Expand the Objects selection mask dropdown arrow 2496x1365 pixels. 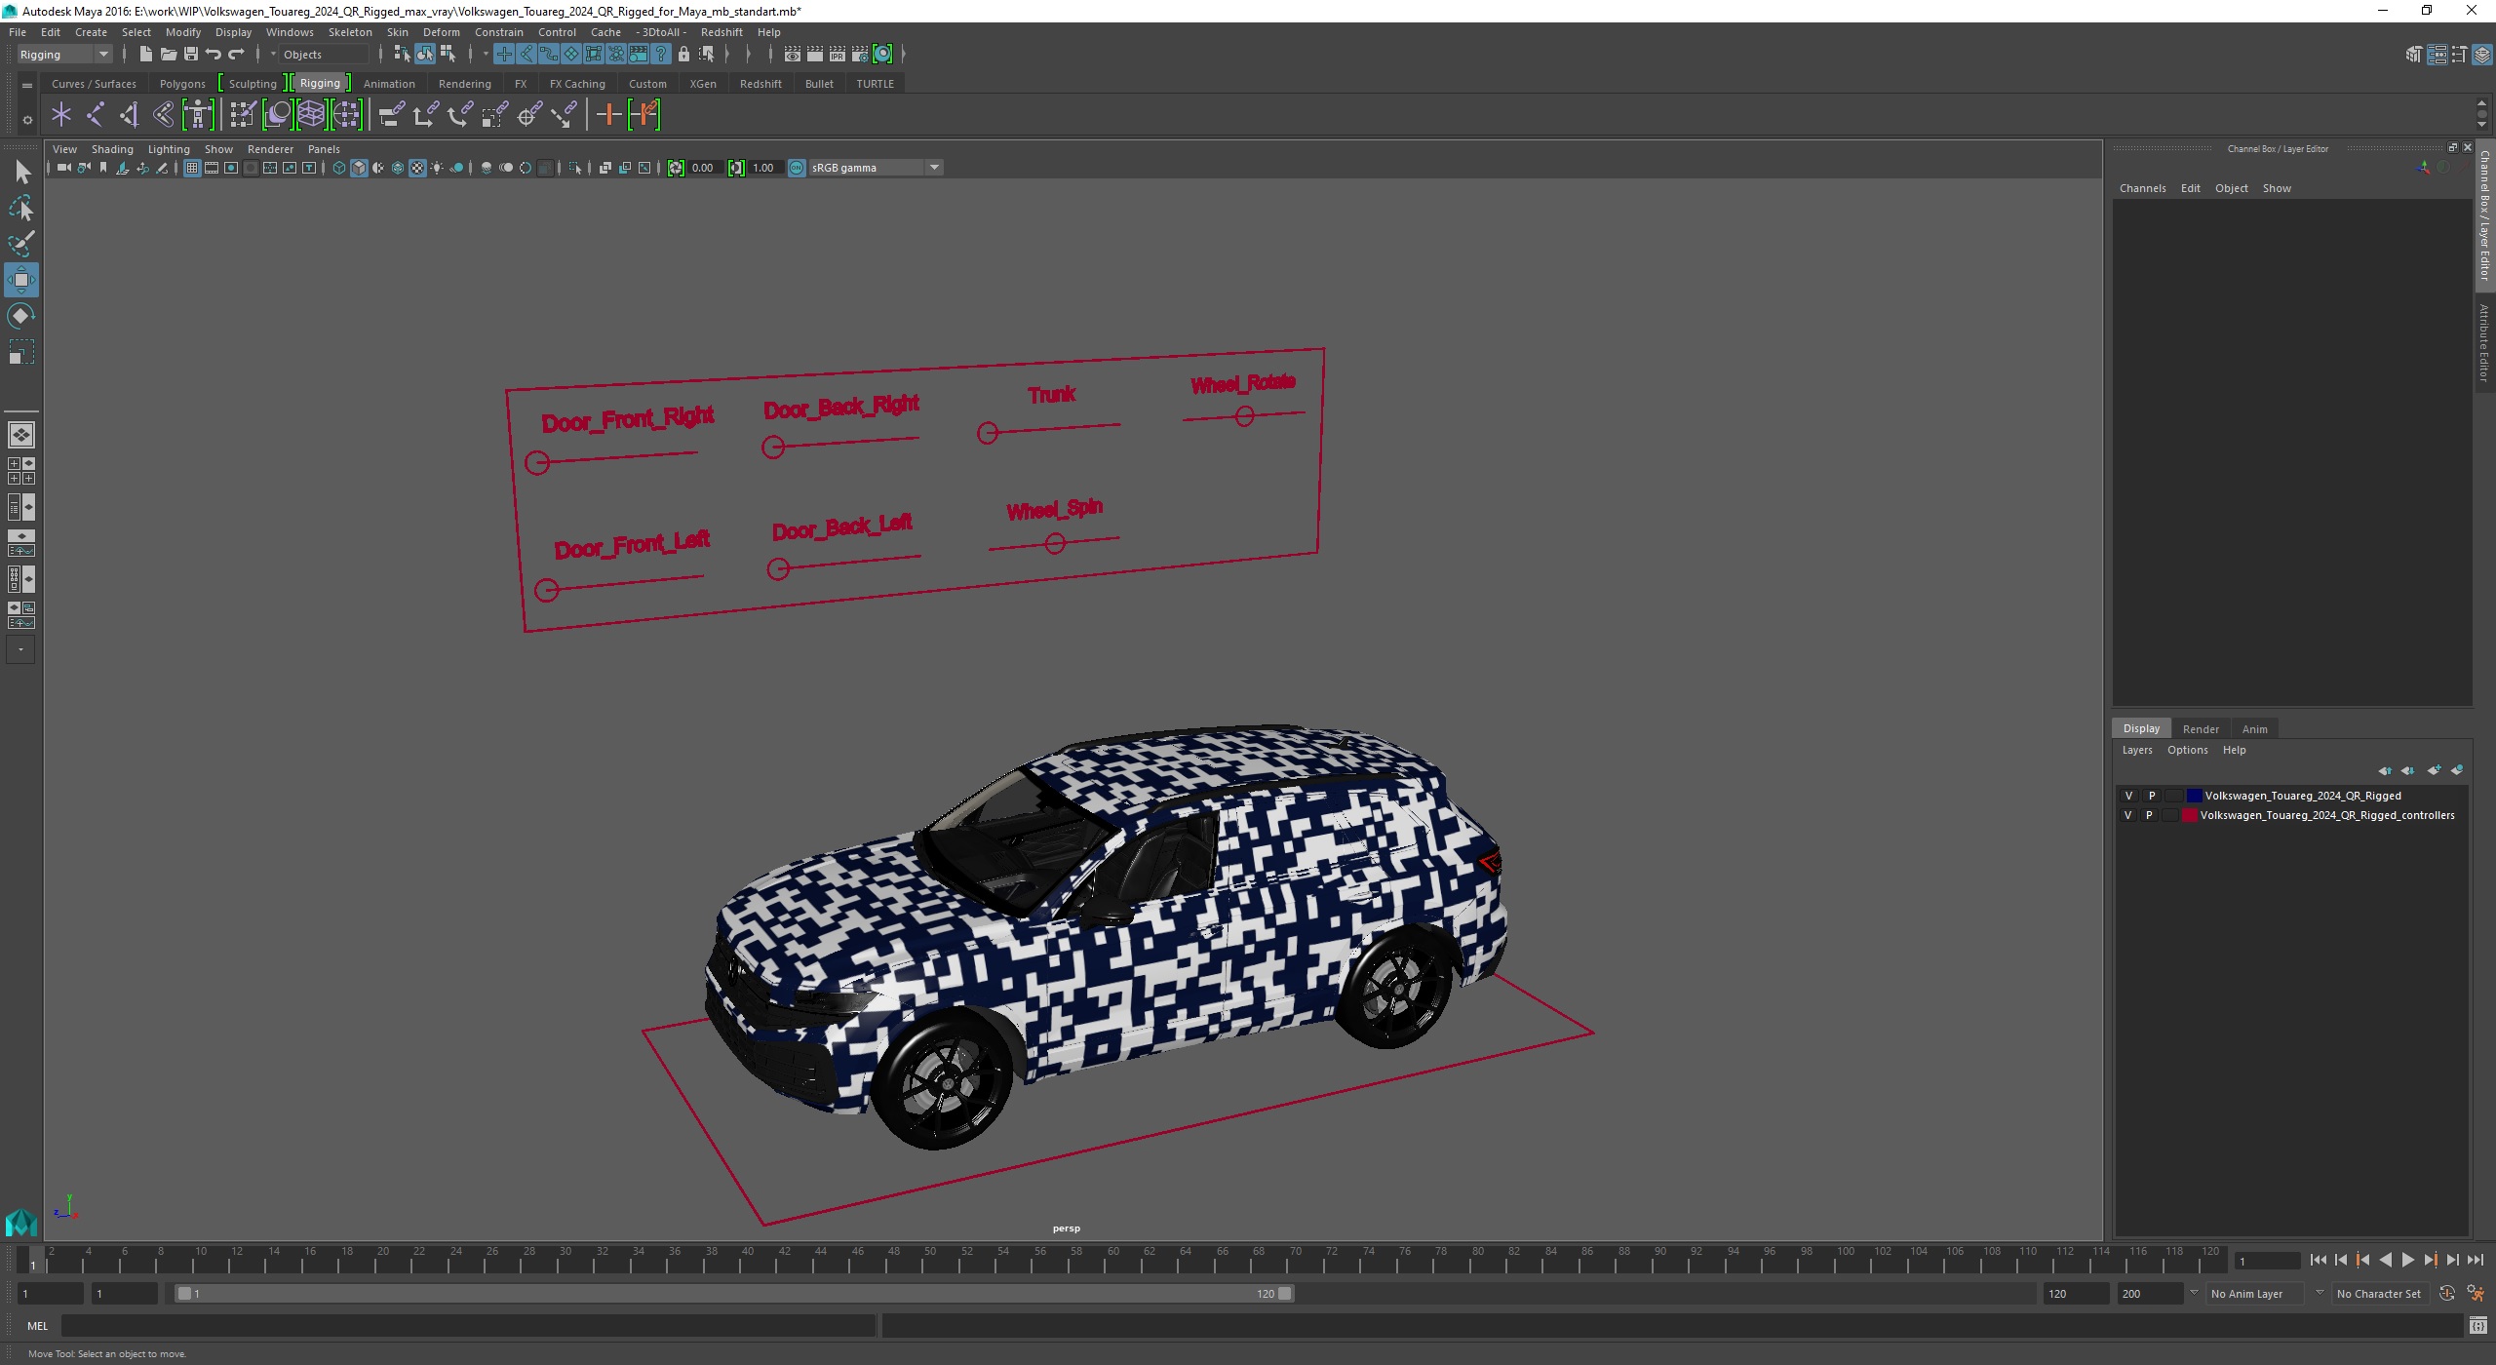273,55
